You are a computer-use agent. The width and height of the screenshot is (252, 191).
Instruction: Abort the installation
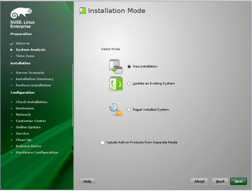pos(199,181)
